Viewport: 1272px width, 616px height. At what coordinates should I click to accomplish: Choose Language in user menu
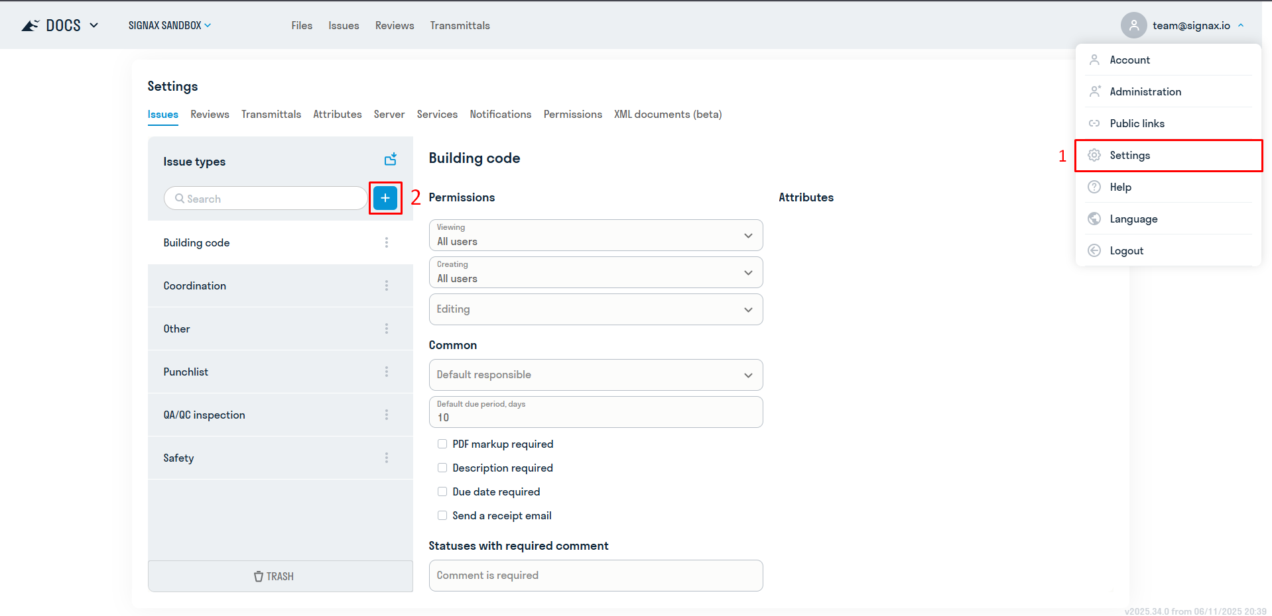tap(1169, 219)
